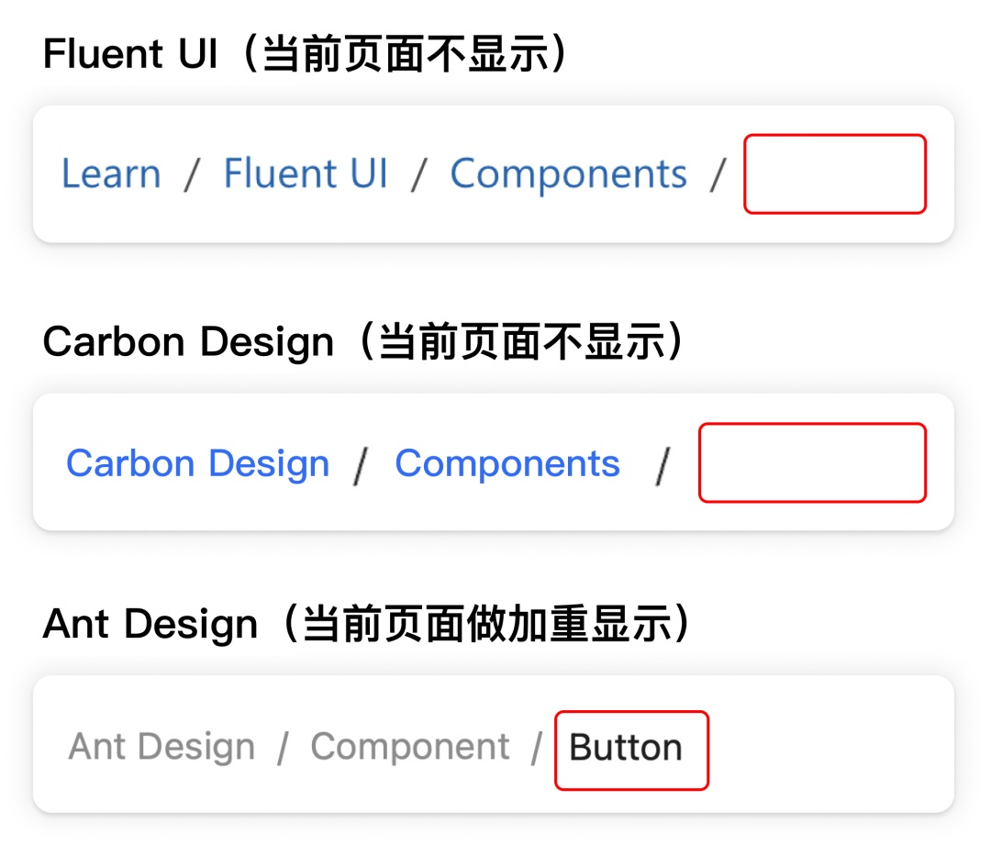Click the "Fluent UI（当前页面不显示）" heading

306,55
